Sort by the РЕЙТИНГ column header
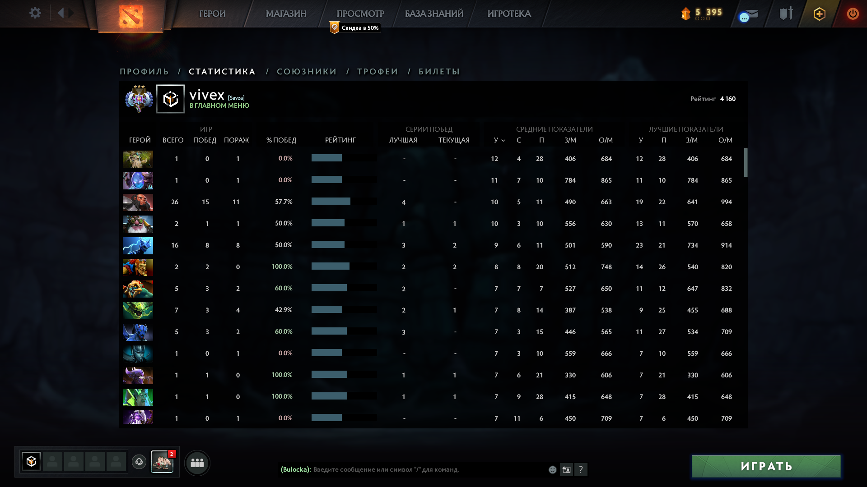 pos(340,140)
